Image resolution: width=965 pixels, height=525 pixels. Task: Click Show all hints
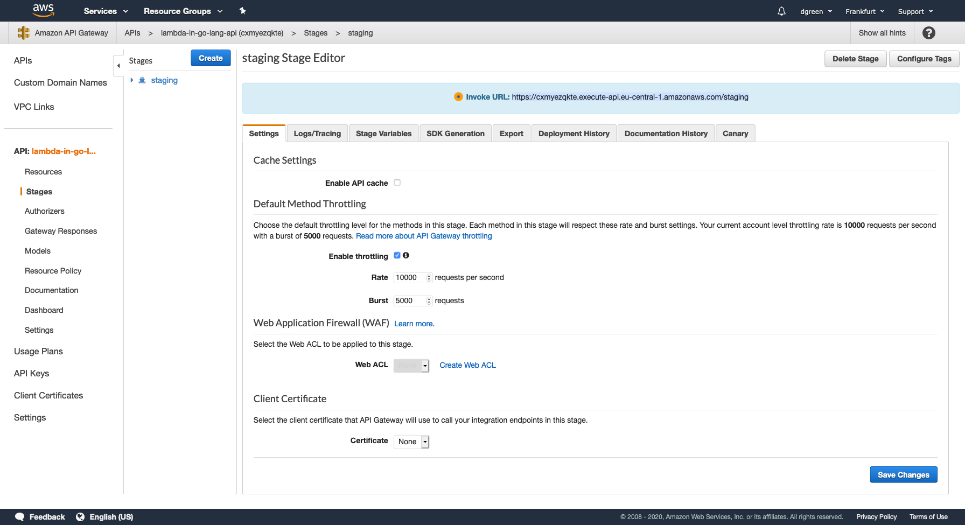pos(882,33)
